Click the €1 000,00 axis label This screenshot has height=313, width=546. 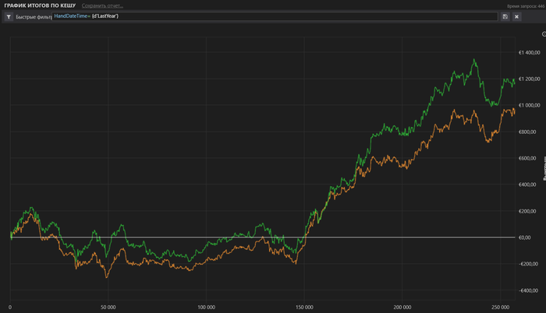530,105
